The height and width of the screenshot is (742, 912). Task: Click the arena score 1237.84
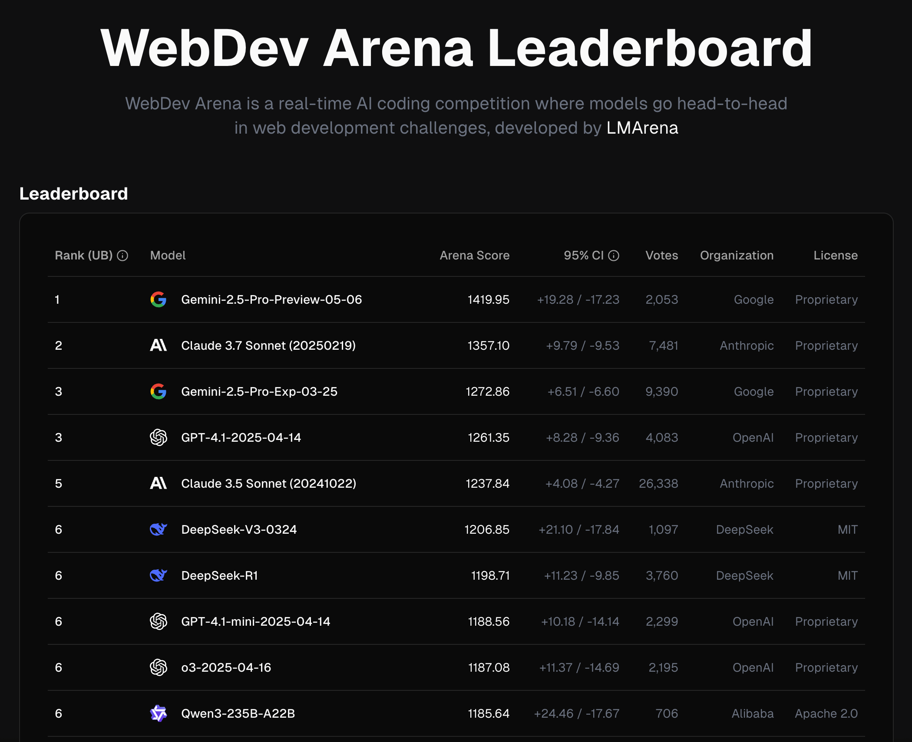[488, 483]
